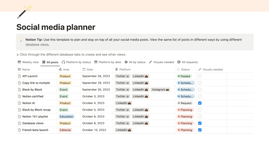Check Visuals needed for Notion 101 playlist
The height and width of the screenshot is (141, 269).
pos(200,117)
